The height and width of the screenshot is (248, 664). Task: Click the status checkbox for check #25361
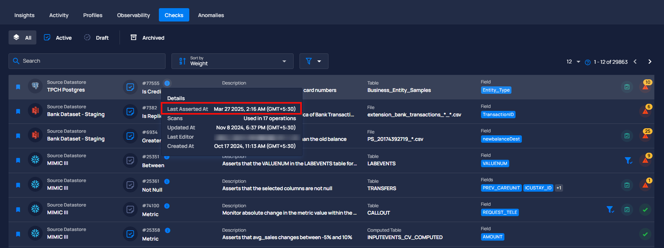pos(130,185)
